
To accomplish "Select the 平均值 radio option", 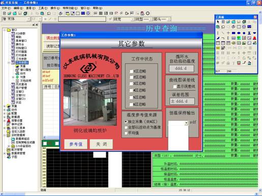I will coord(126,133).
